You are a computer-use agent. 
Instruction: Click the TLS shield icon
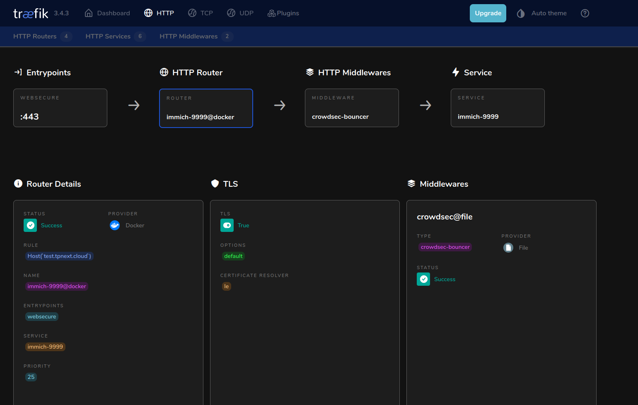point(215,183)
